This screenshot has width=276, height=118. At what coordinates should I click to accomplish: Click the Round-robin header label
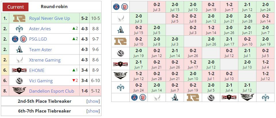pyautogui.click(x=54, y=7)
